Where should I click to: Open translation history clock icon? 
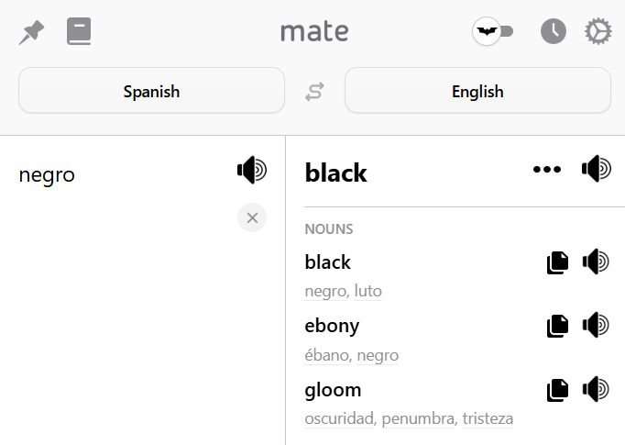[554, 31]
